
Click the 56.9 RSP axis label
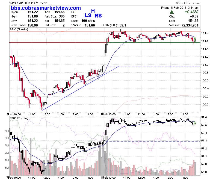[x=204, y=172]
